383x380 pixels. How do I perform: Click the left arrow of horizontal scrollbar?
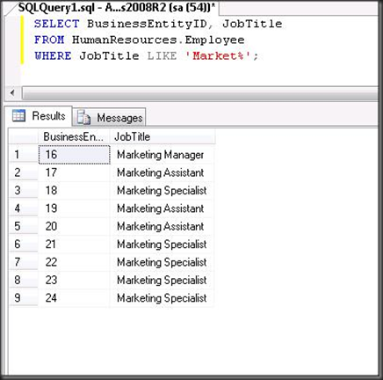[x=12, y=93]
